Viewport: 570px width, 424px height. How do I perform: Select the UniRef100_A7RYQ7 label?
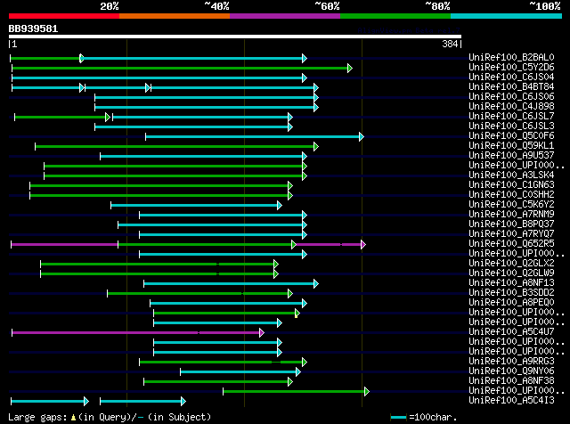pos(511,234)
